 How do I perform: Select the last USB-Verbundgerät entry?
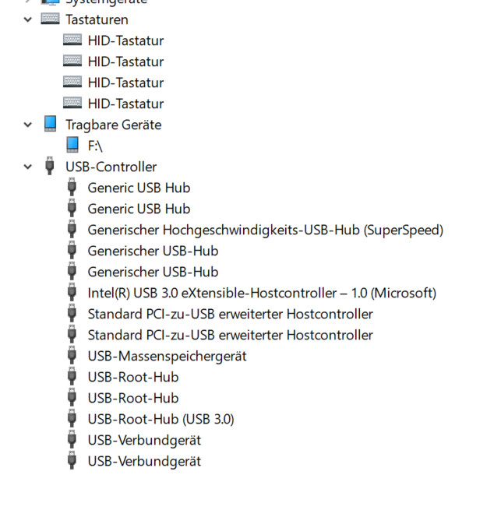[144, 461]
